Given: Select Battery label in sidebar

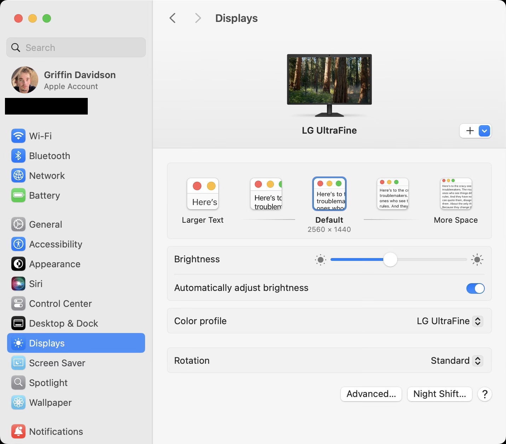Looking at the screenshot, I should [x=45, y=195].
